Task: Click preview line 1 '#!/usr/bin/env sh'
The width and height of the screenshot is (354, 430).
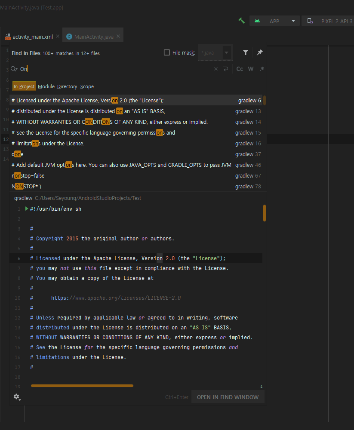Action: click(x=56, y=209)
